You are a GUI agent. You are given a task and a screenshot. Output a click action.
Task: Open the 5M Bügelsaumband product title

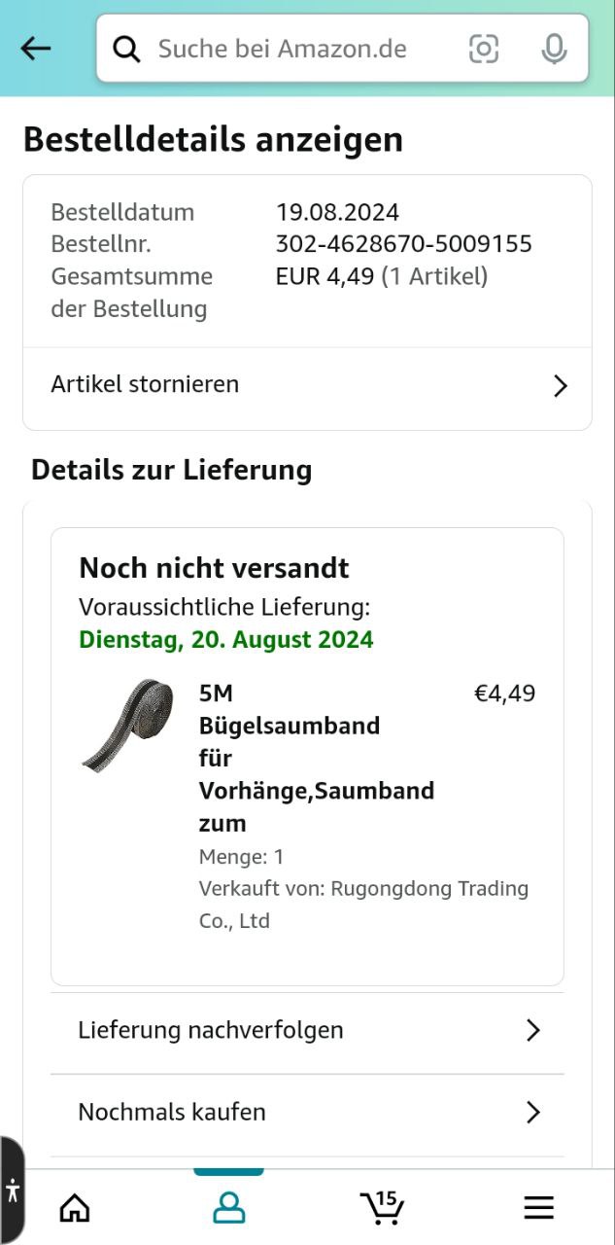click(317, 759)
